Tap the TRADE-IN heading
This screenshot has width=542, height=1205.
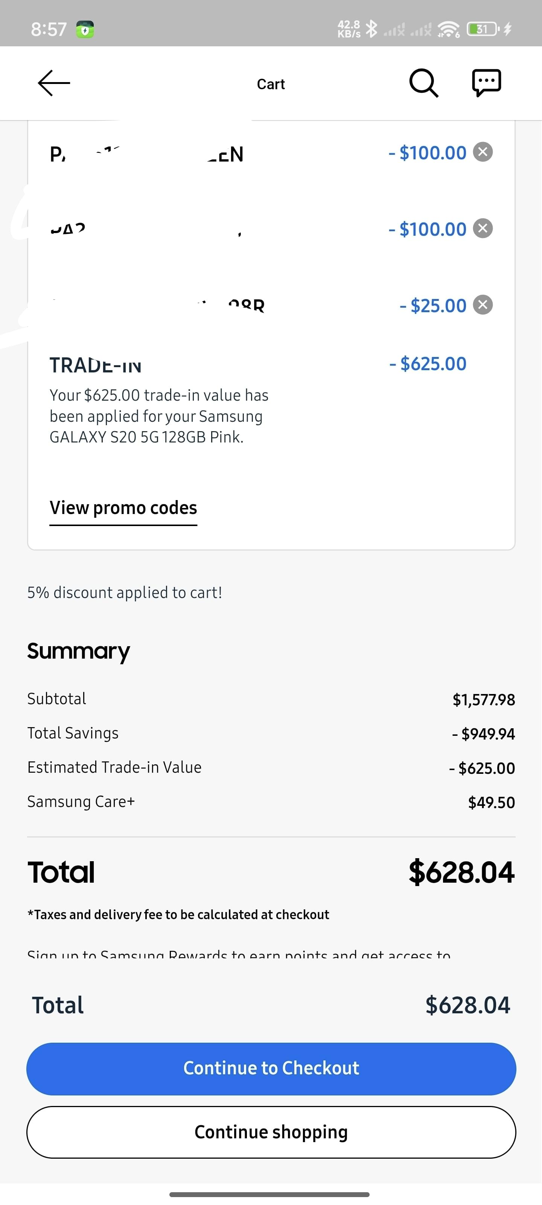(x=95, y=365)
